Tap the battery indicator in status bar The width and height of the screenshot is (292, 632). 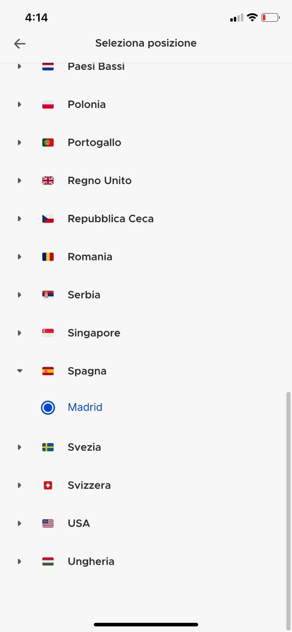(x=270, y=18)
